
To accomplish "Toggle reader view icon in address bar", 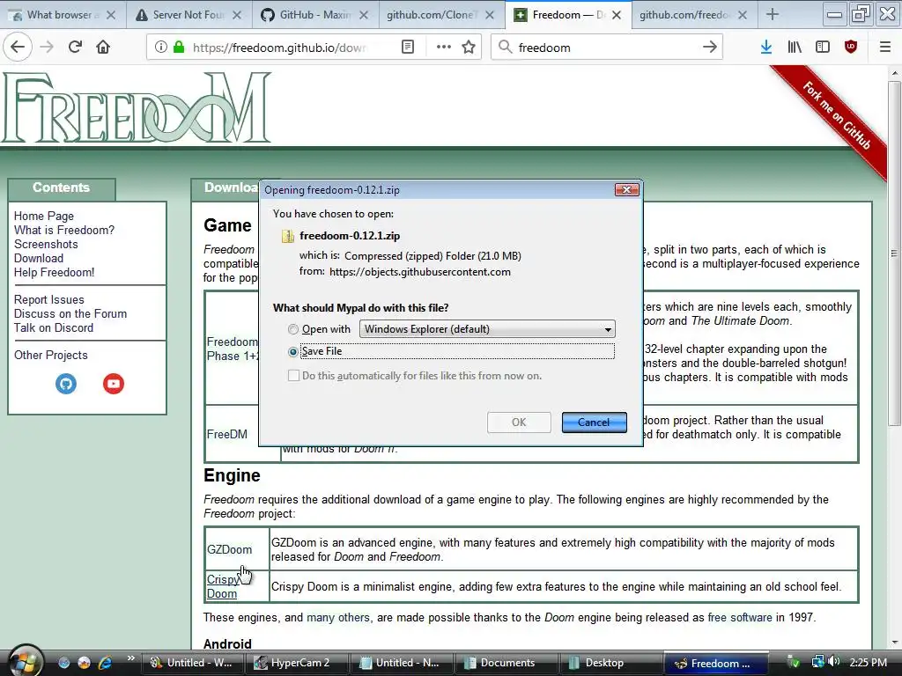I will 408,48.
